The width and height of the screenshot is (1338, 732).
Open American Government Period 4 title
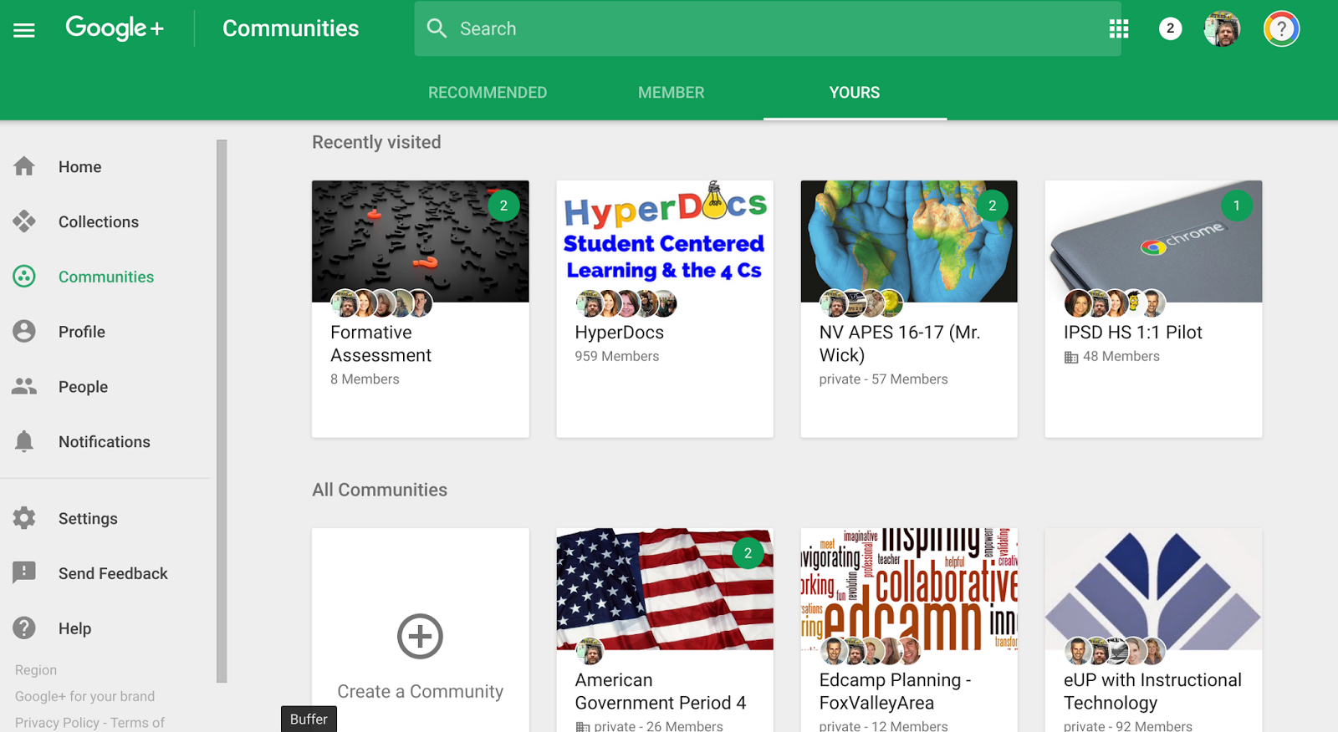[661, 692]
